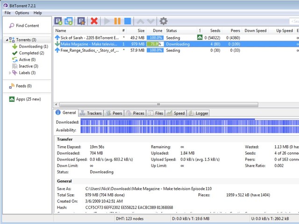Viewport: 299px width, 224px height.
Task: Click the Feeds RSS icon in sidebar
Action: (12, 86)
